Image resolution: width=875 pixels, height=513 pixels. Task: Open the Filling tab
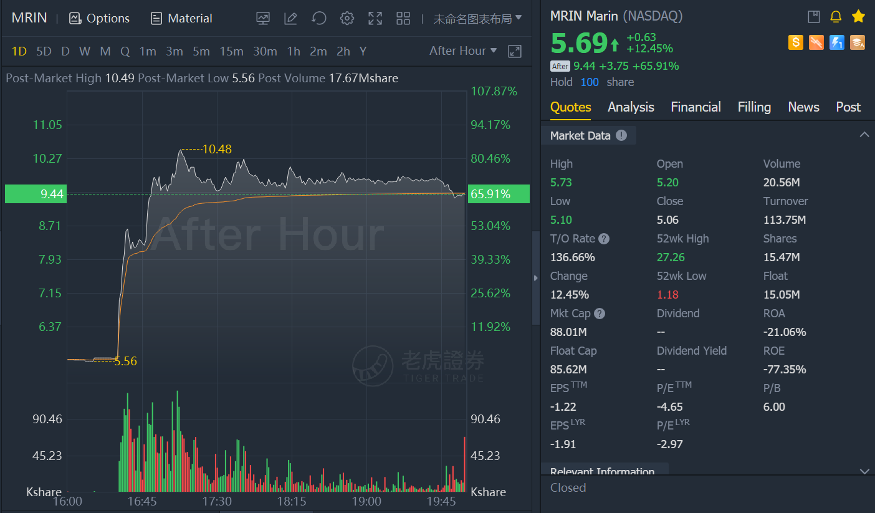click(x=754, y=107)
